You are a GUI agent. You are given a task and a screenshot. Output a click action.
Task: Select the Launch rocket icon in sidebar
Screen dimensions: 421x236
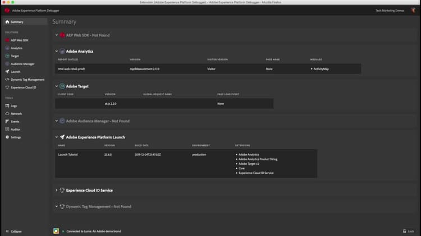(7, 72)
